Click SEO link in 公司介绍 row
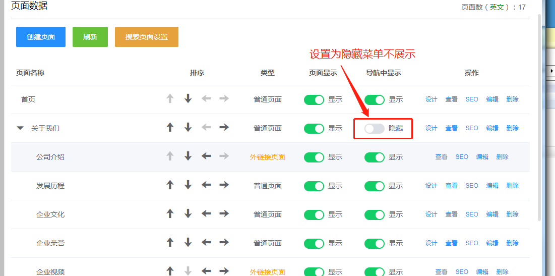The width and height of the screenshot is (555, 276). pyautogui.click(x=462, y=157)
